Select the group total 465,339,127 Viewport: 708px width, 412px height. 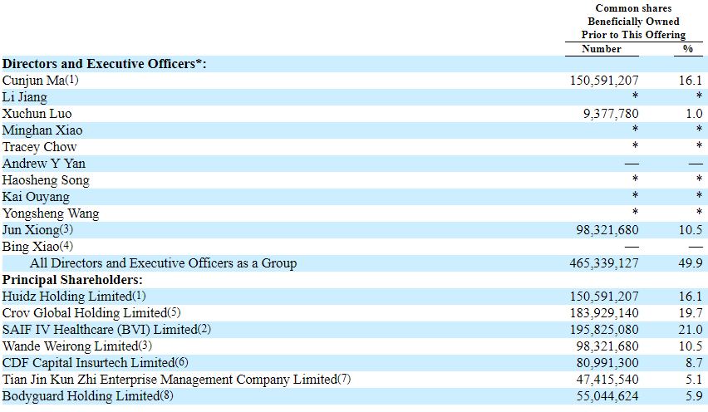604,263
